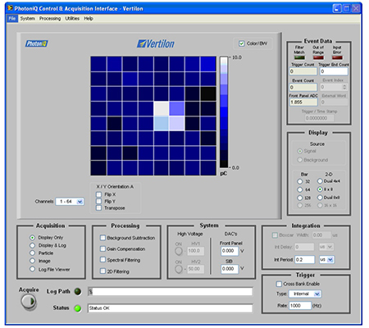Click the Log Path text field
This screenshot has height=328, width=369.
(171, 292)
